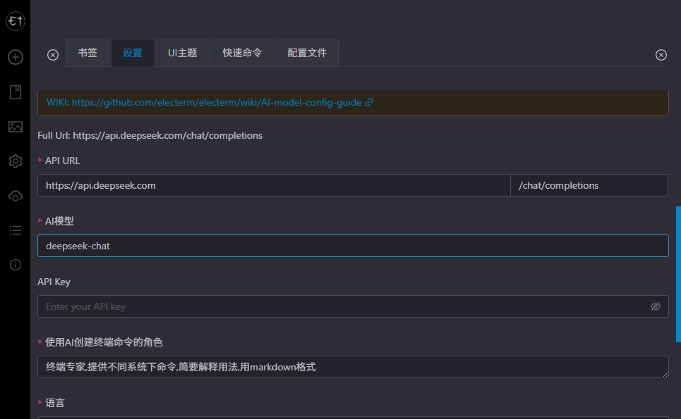Viewport: 681px width, 419px height.
Task: Open settings with the sidebar gear icon
Action: [x=15, y=161]
